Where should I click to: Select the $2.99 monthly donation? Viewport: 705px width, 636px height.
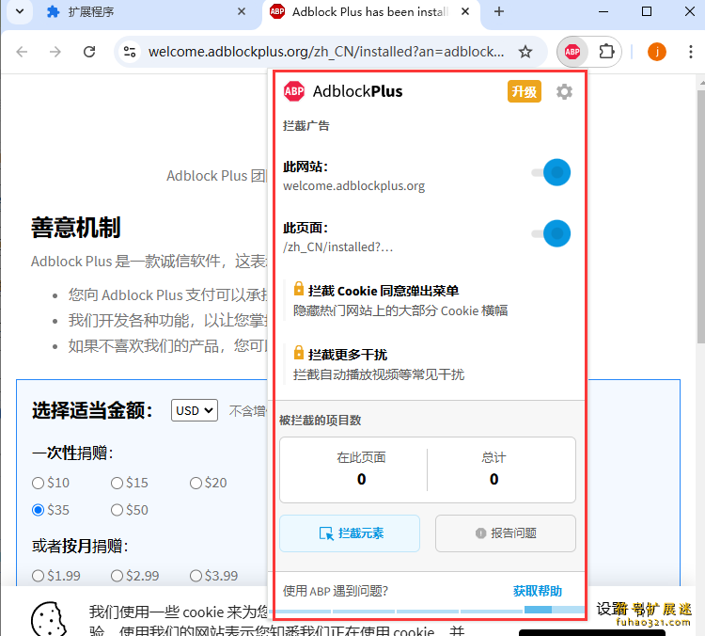click(117, 576)
